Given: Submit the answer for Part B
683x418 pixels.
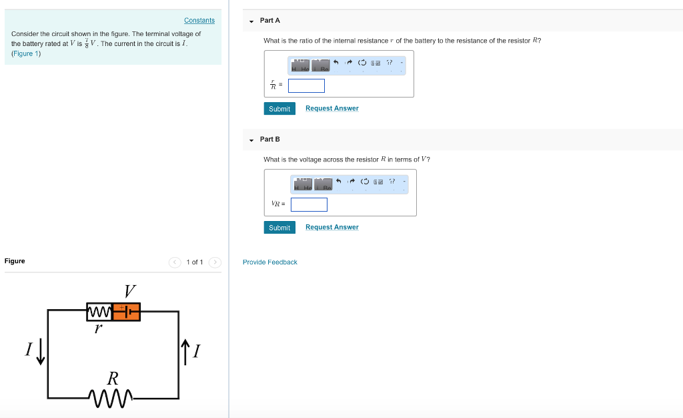Looking at the screenshot, I should tap(279, 227).
